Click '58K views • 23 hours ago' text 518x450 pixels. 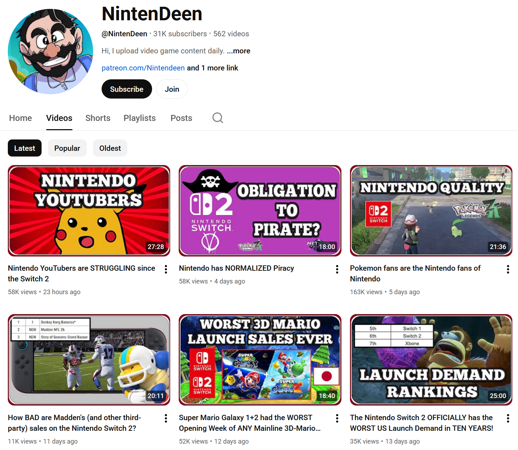click(x=44, y=292)
